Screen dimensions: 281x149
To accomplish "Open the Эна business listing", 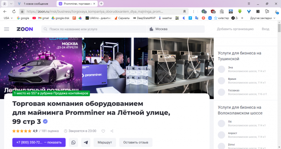I will pyautogui.click(x=241, y=69).
